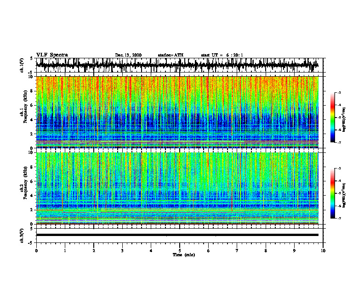Click the -7 label on the ch.2 color scale
The width and height of the screenshot is (364, 281).
[339, 218]
